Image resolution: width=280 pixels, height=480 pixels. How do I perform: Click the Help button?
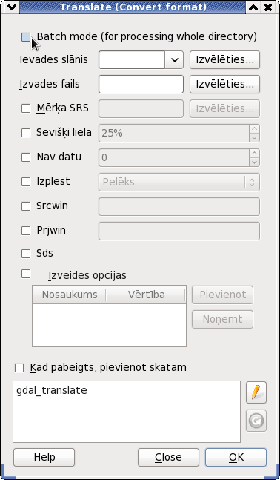(44, 457)
